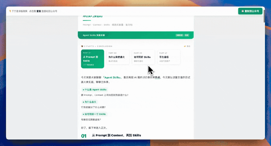Click the subtitle line Prompt · Context · Skills
271x146 pixels.
pos(107,25)
